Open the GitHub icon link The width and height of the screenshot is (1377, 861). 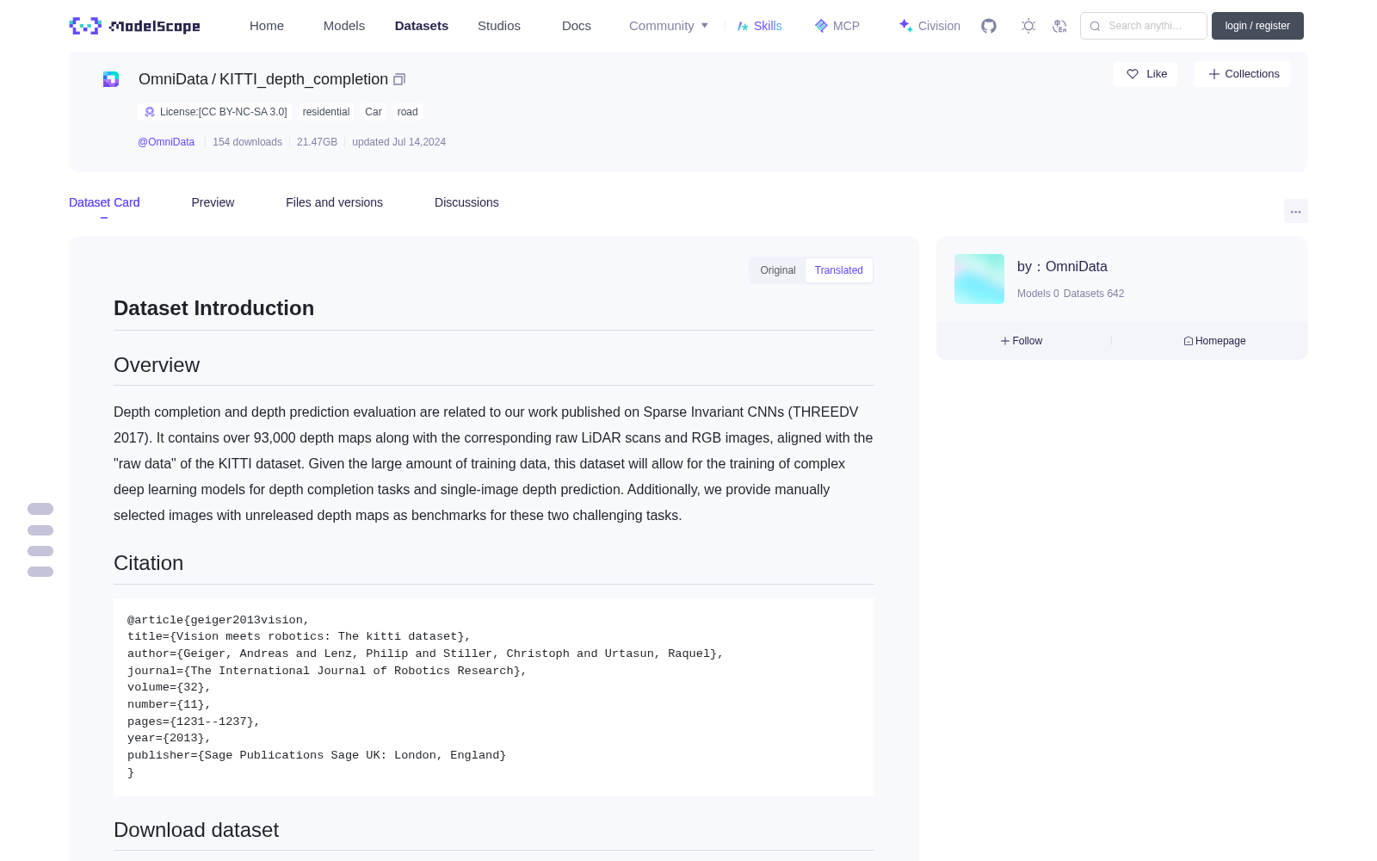coord(989,26)
